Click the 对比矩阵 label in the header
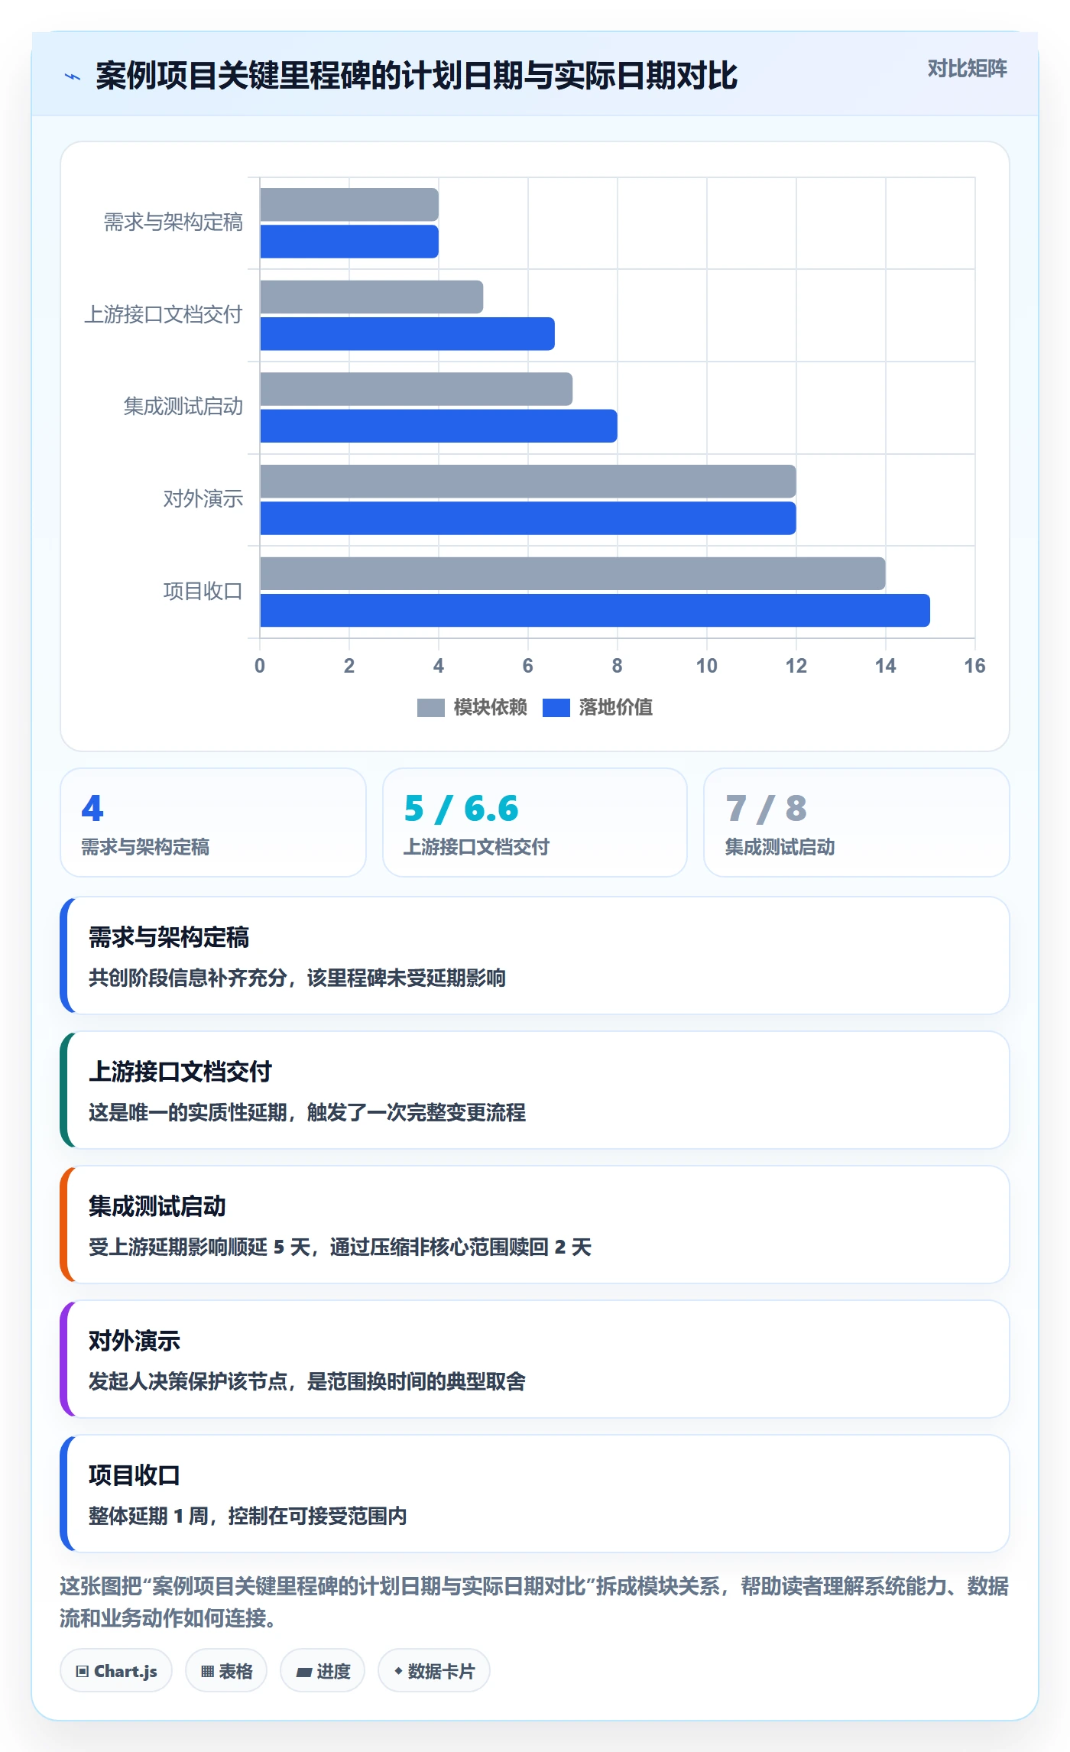This screenshot has height=1752, width=1070. (x=967, y=69)
